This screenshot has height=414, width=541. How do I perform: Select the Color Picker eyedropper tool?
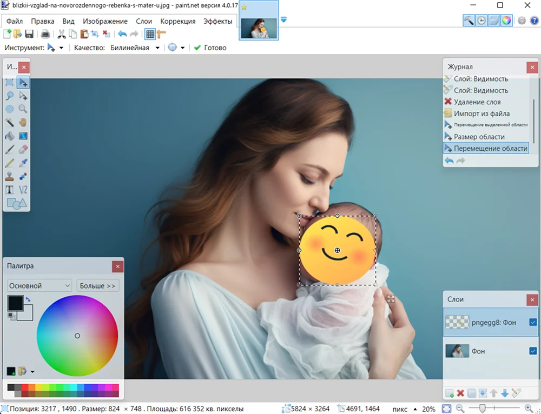(23, 163)
